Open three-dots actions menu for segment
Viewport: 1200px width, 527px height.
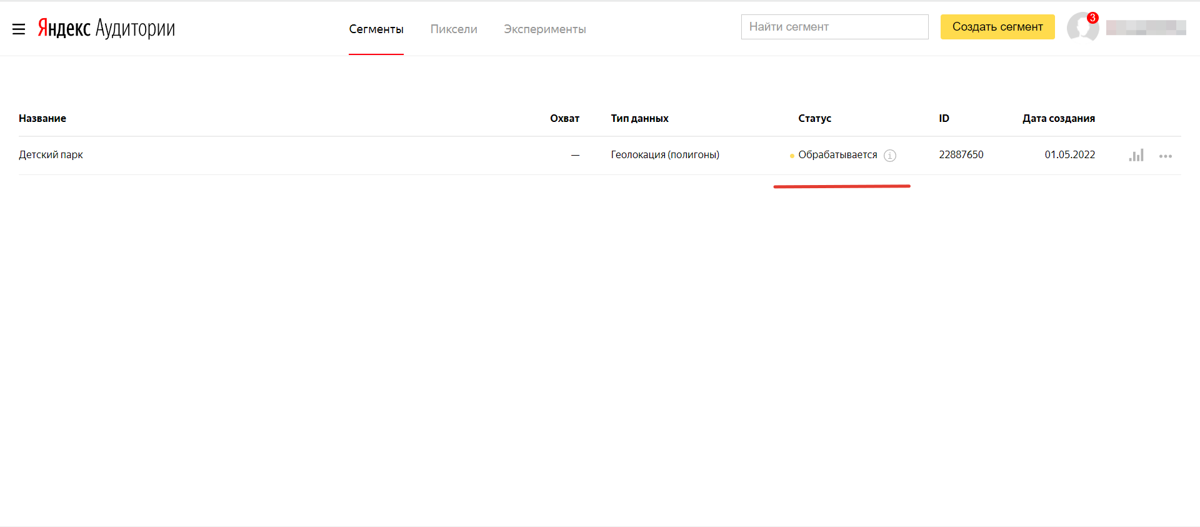point(1165,156)
